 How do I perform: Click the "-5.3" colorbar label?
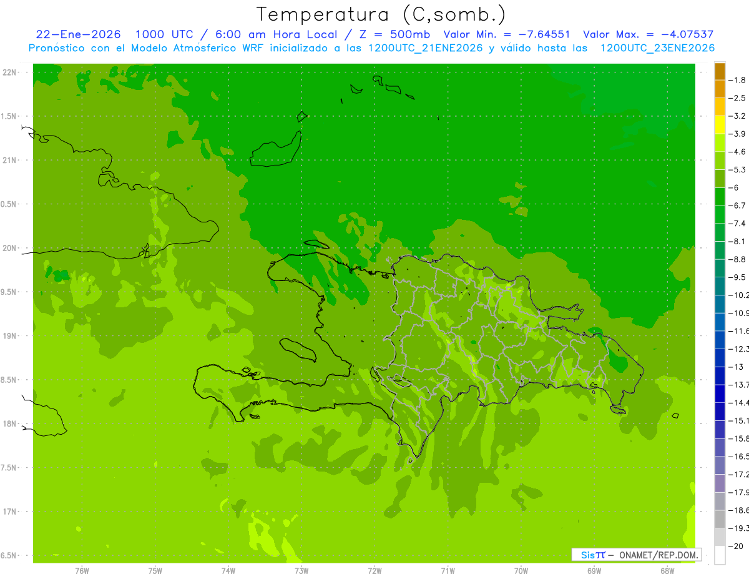pyautogui.click(x=737, y=170)
